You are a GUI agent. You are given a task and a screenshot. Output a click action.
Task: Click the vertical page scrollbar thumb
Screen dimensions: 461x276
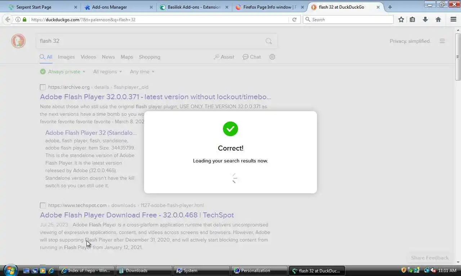[x=458, y=57]
